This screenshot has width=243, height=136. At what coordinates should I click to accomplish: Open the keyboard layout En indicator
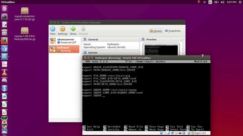[210, 2]
